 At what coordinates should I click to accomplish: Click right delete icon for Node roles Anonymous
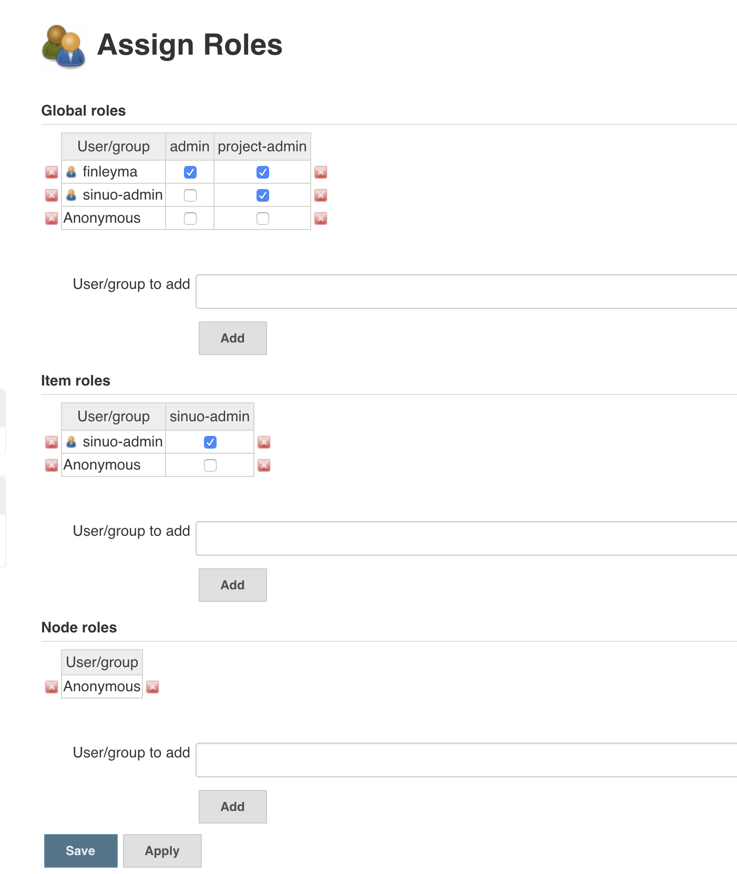[152, 687]
